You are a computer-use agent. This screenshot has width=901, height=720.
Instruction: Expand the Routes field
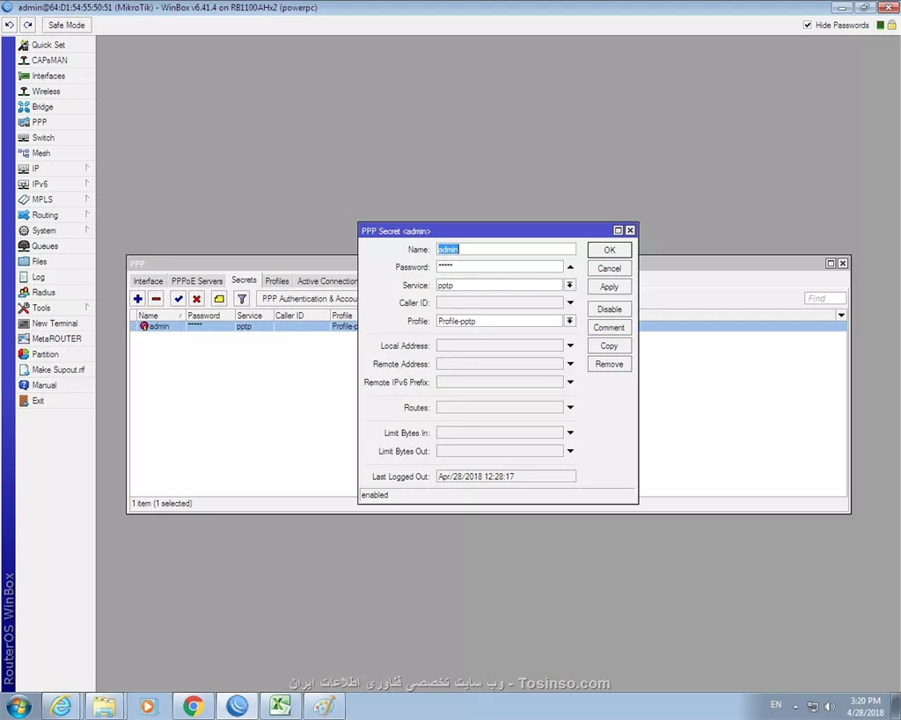point(570,408)
